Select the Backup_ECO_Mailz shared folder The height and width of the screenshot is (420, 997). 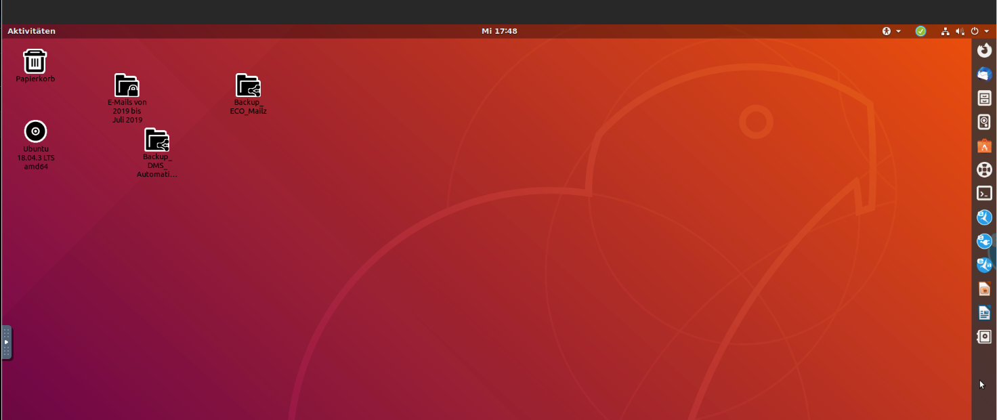[x=248, y=86]
